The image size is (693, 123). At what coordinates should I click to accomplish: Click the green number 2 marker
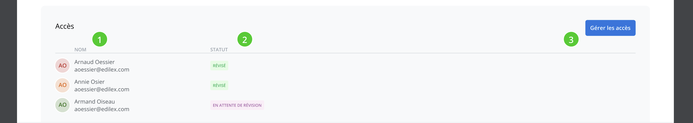[x=245, y=39]
